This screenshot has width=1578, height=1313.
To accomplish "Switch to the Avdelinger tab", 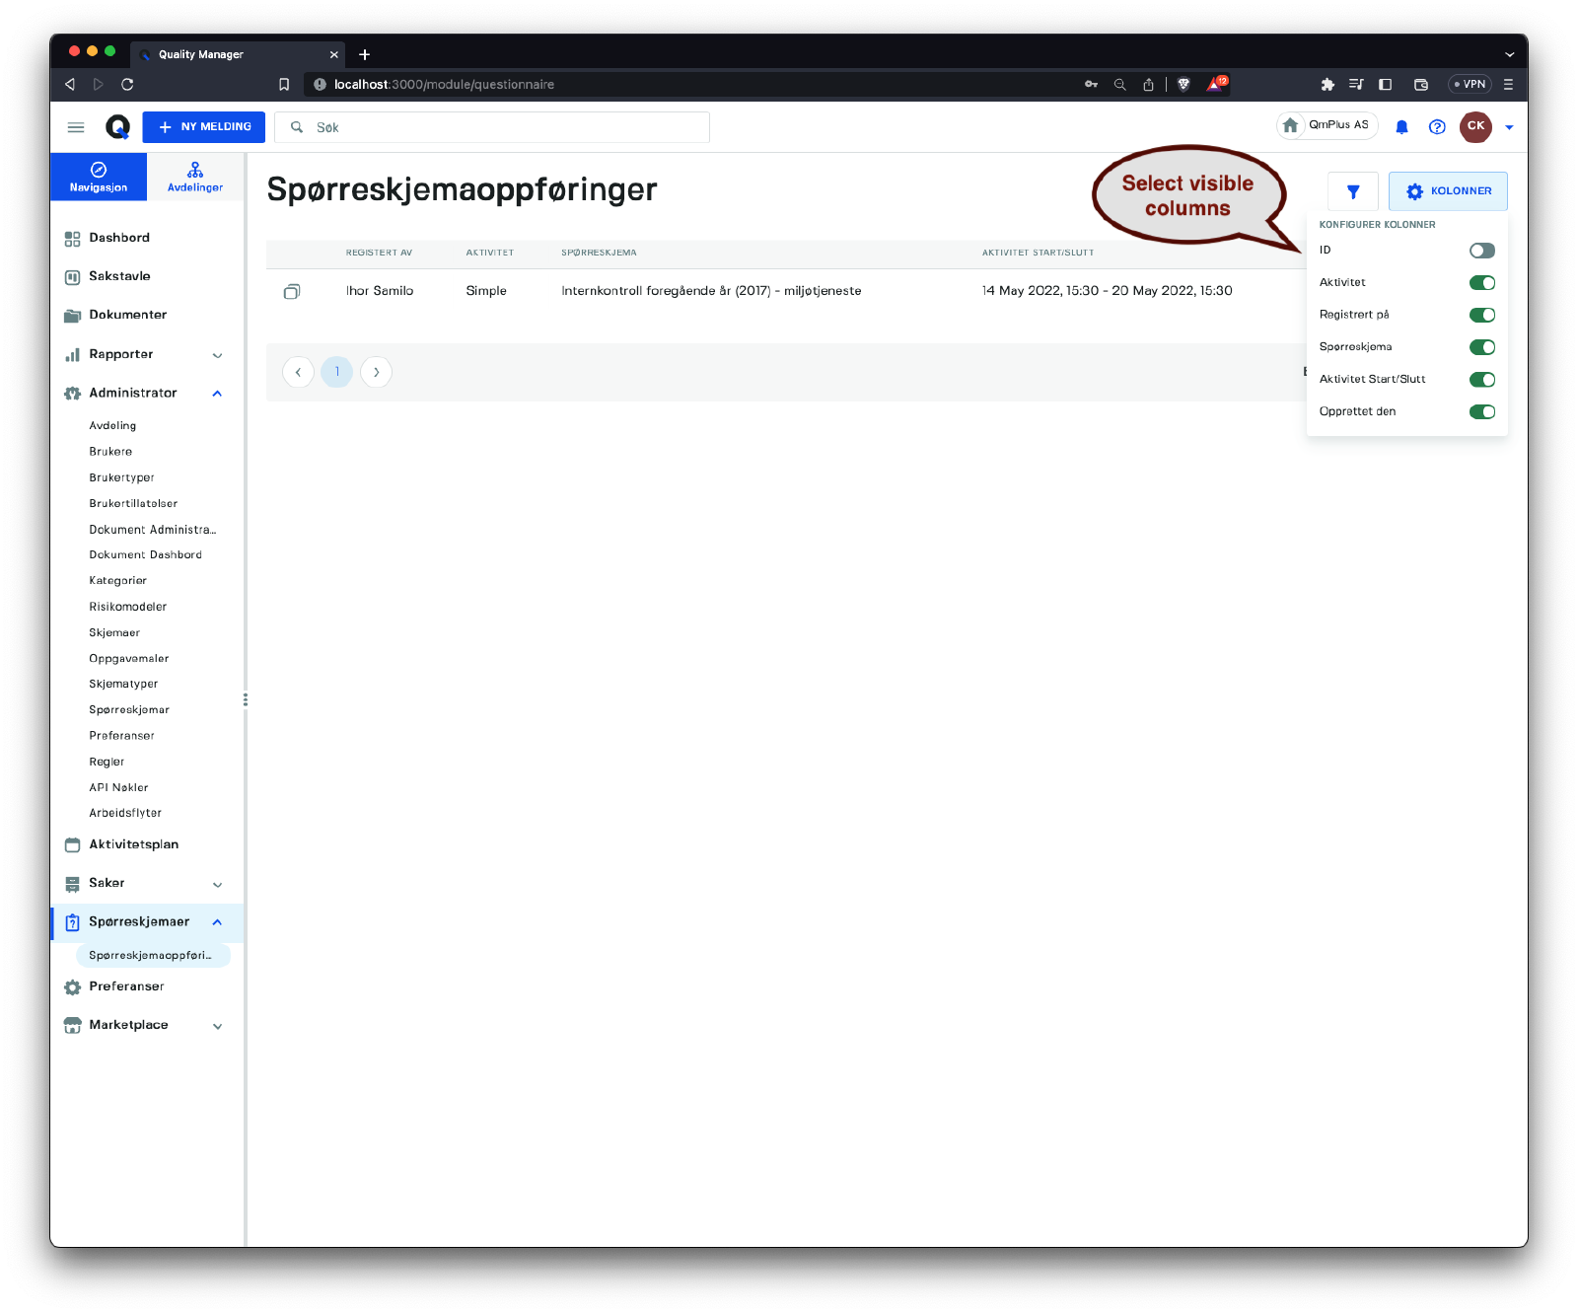I will (x=195, y=177).
